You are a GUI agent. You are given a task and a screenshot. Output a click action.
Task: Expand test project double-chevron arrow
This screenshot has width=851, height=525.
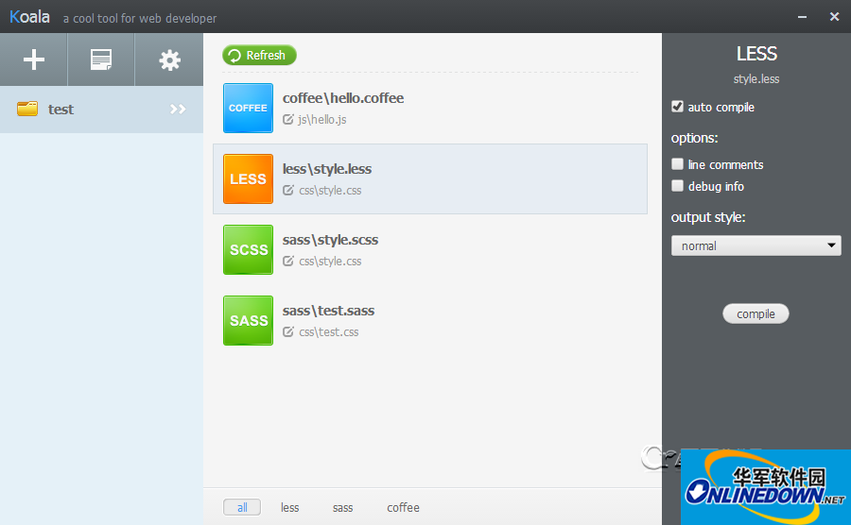click(178, 109)
